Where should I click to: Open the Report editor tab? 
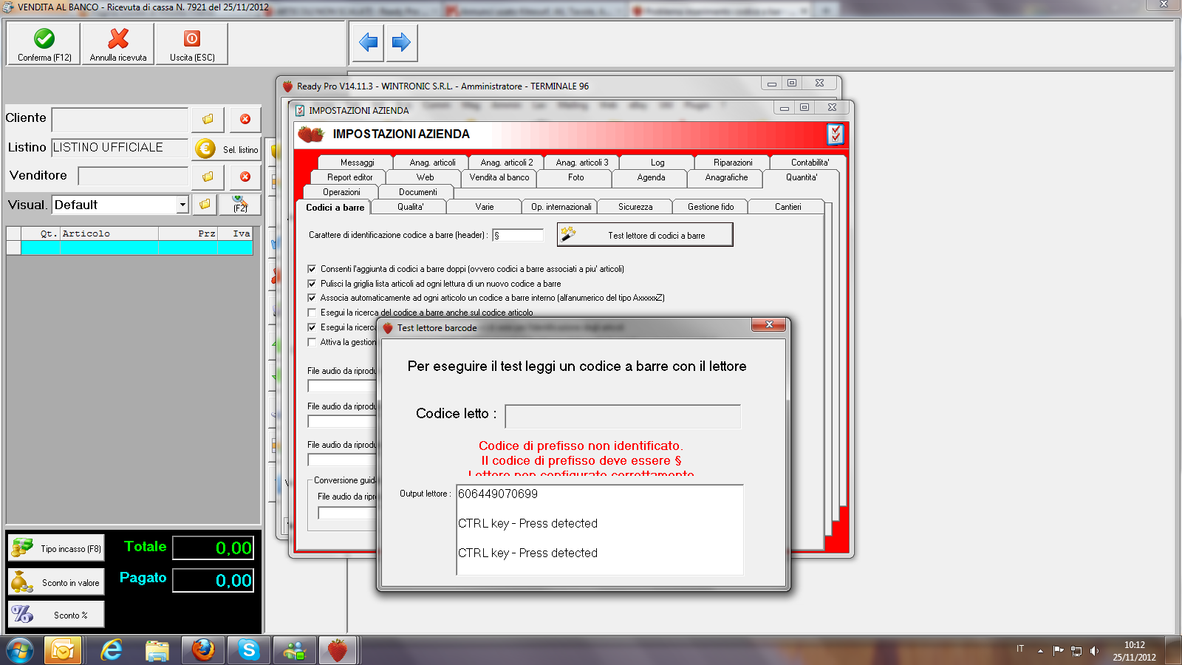click(350, 177)
